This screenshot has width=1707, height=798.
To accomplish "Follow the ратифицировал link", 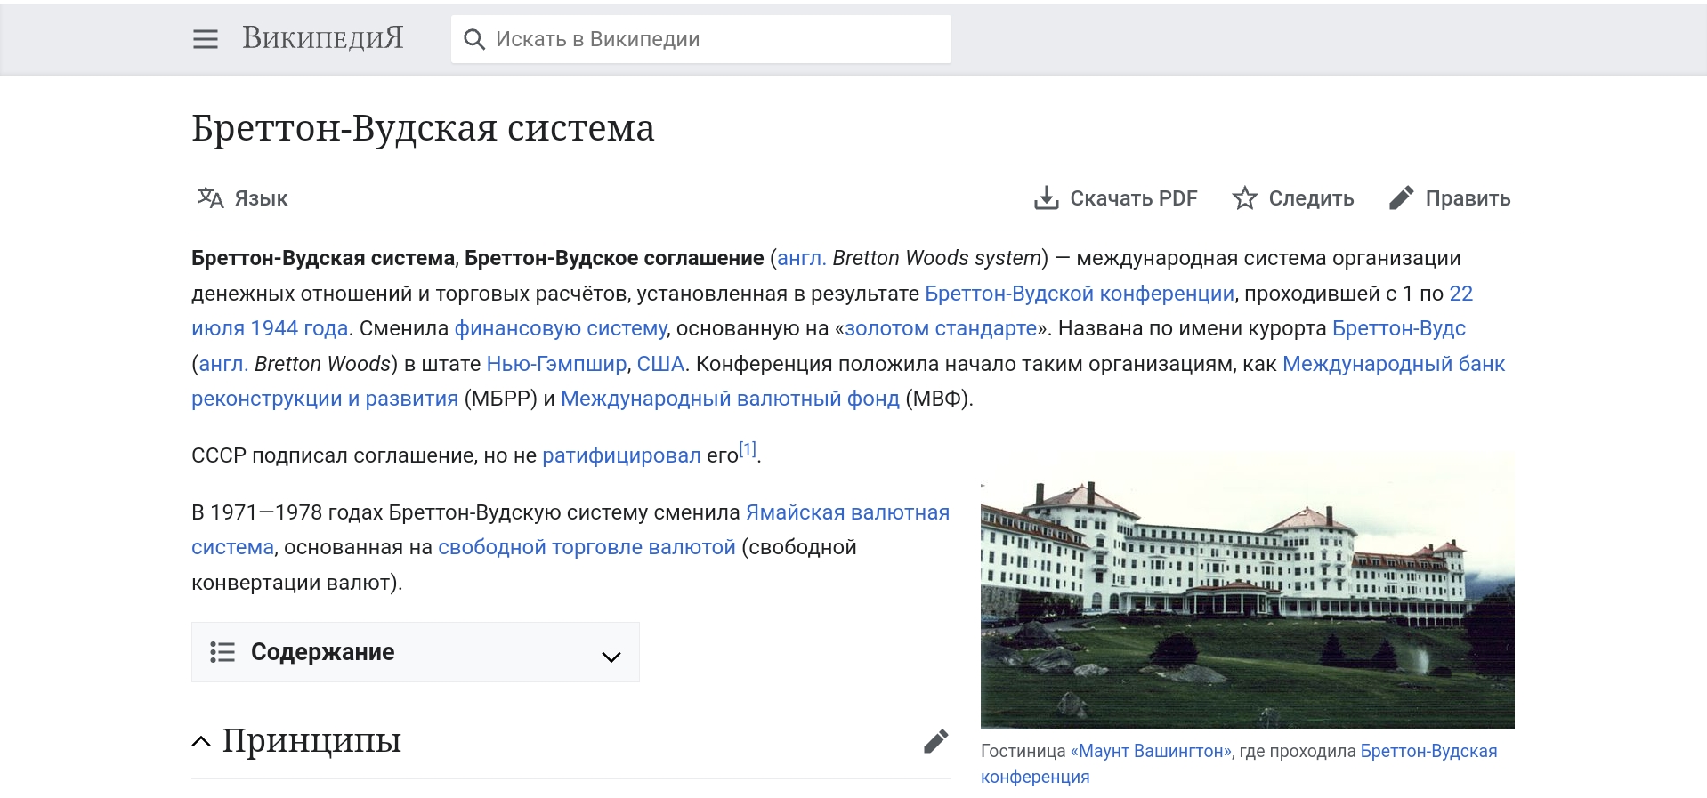I will point(621,455).
